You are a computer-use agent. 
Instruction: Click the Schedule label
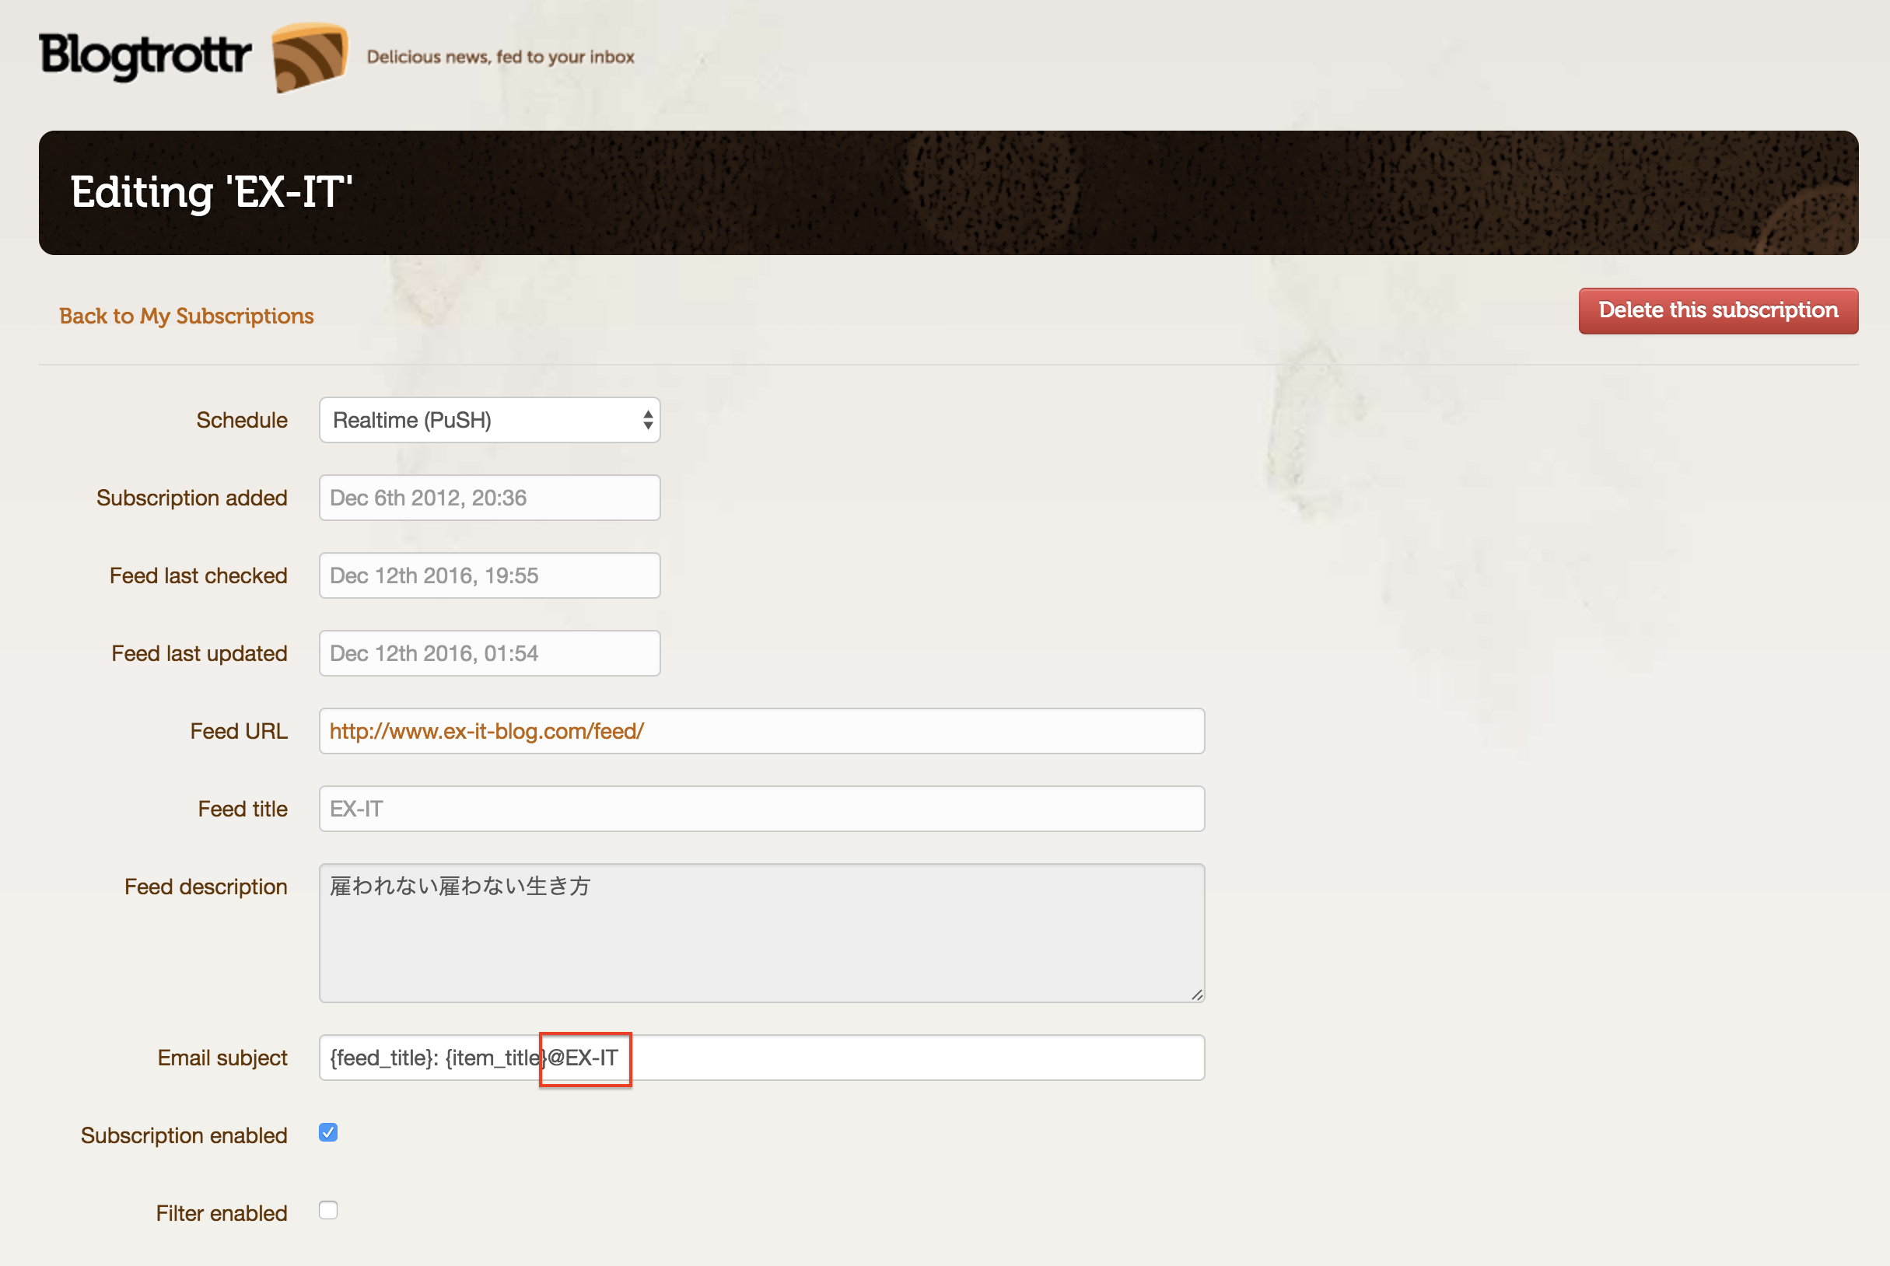pyautogui.click(x=242, y=420)
